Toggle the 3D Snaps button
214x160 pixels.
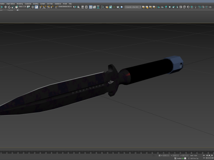tap(41, 7)
